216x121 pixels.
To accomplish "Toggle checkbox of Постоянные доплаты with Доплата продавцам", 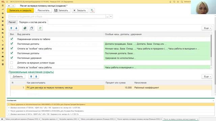I will [12, 44].
